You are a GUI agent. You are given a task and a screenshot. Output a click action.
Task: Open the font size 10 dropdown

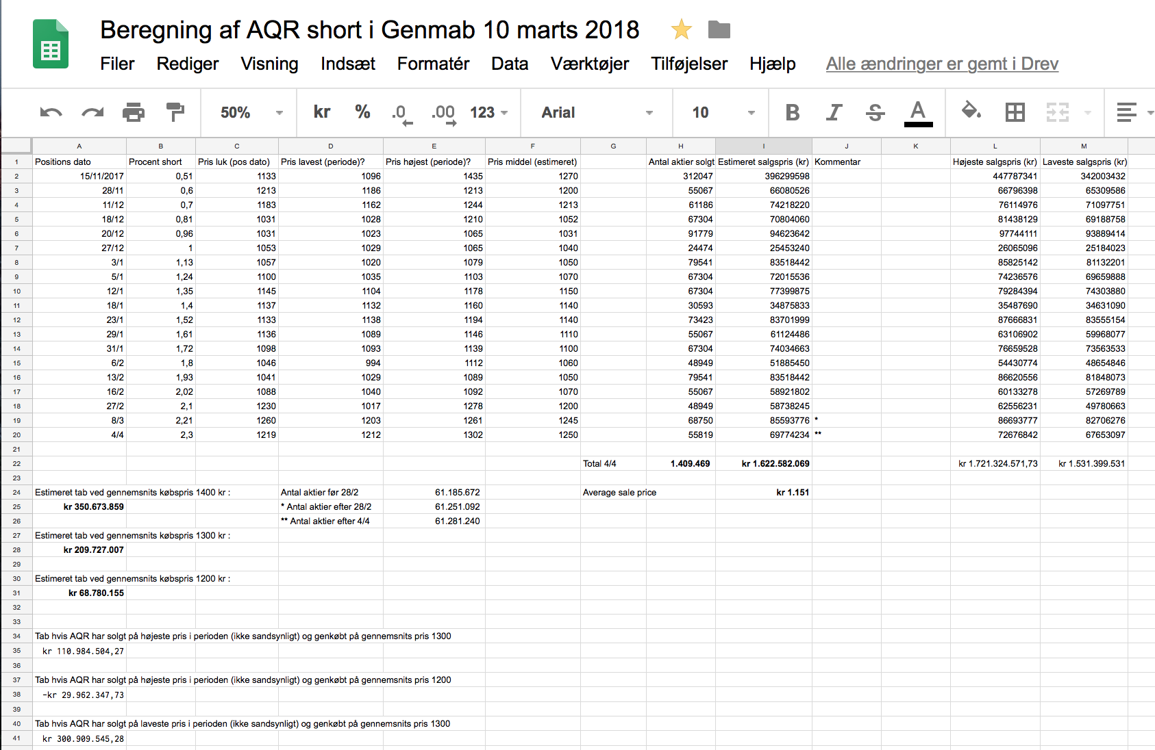click(722, 113)
